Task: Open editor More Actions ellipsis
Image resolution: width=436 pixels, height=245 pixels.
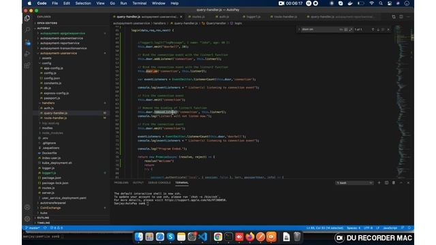Action: [x=408, y=16]
